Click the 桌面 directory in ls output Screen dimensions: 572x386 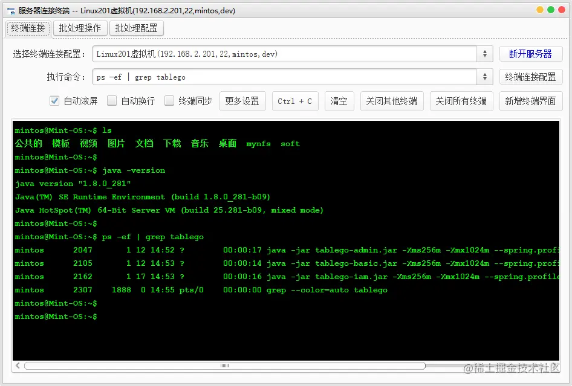coord(227,143)
